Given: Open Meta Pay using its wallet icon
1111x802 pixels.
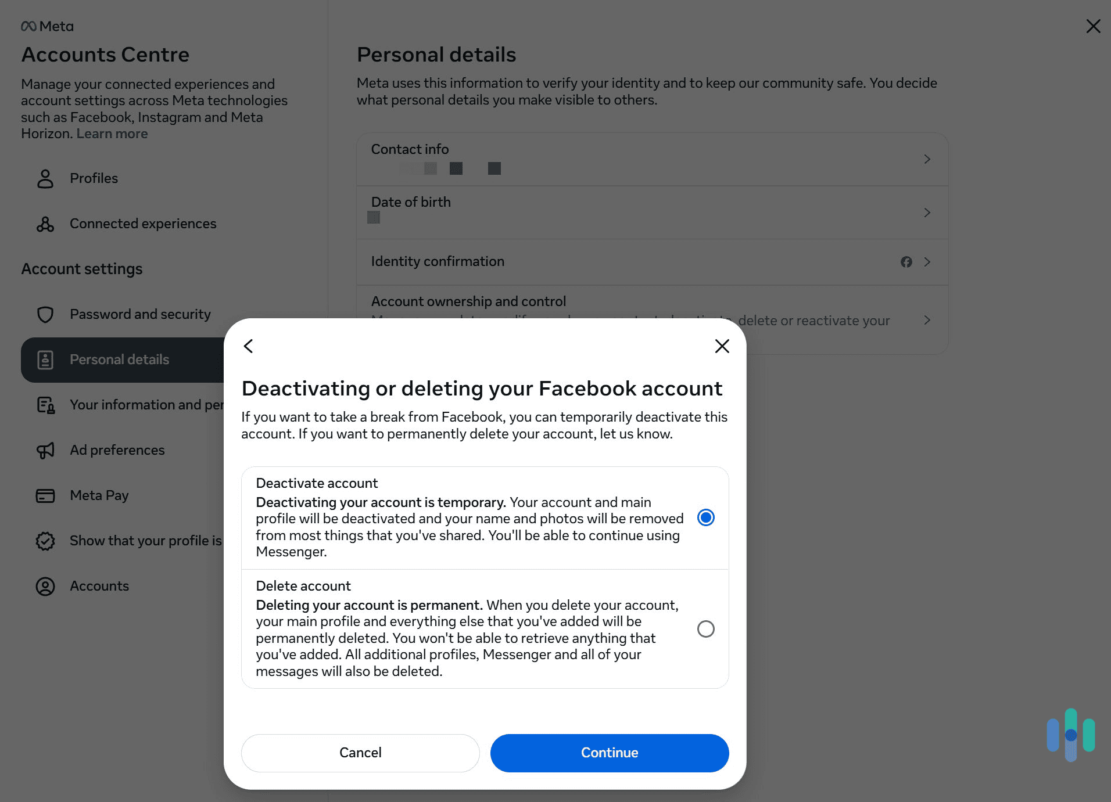Looking at the screenshot, I should [45, 495].
